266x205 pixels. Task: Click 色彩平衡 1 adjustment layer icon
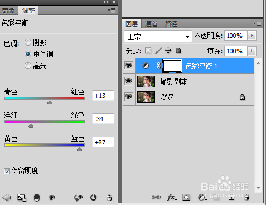[146, 66]
